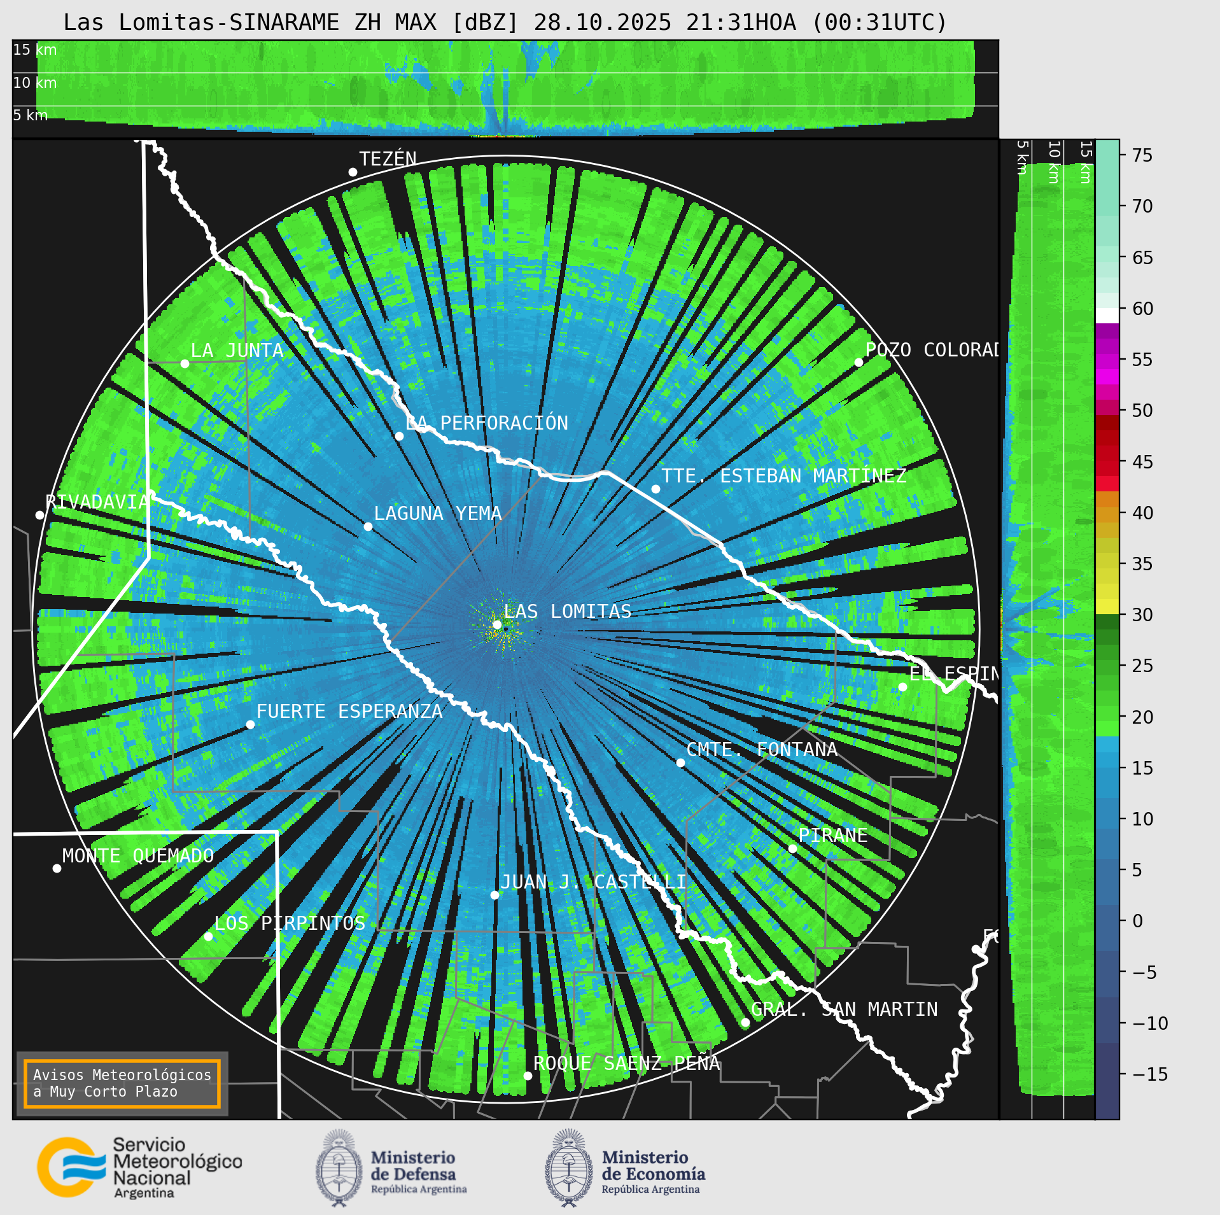Screen dimensions: 1220x1215
Task: Click the Tte. Esteban Martínez marker dot
Action: coord(656,489)
